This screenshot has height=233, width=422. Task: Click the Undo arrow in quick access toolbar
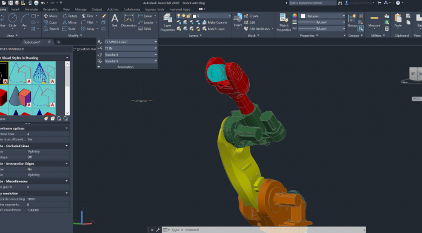click(43, 3)
